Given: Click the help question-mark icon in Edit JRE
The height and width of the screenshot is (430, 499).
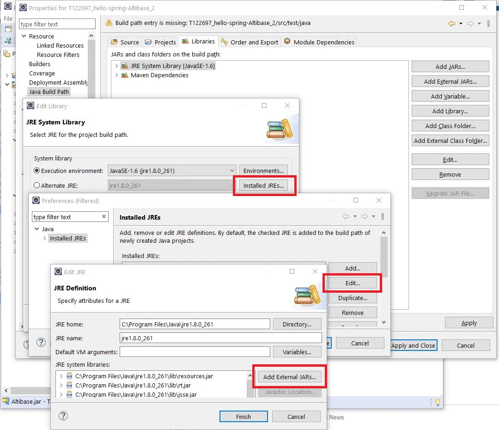Looking at the screenshot, I should pos(63,416).
